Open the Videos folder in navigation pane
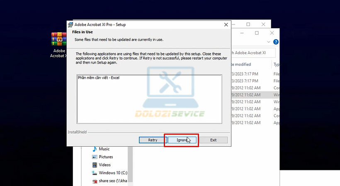This screenshot has width=340, height=186. (x=104, y=165)
